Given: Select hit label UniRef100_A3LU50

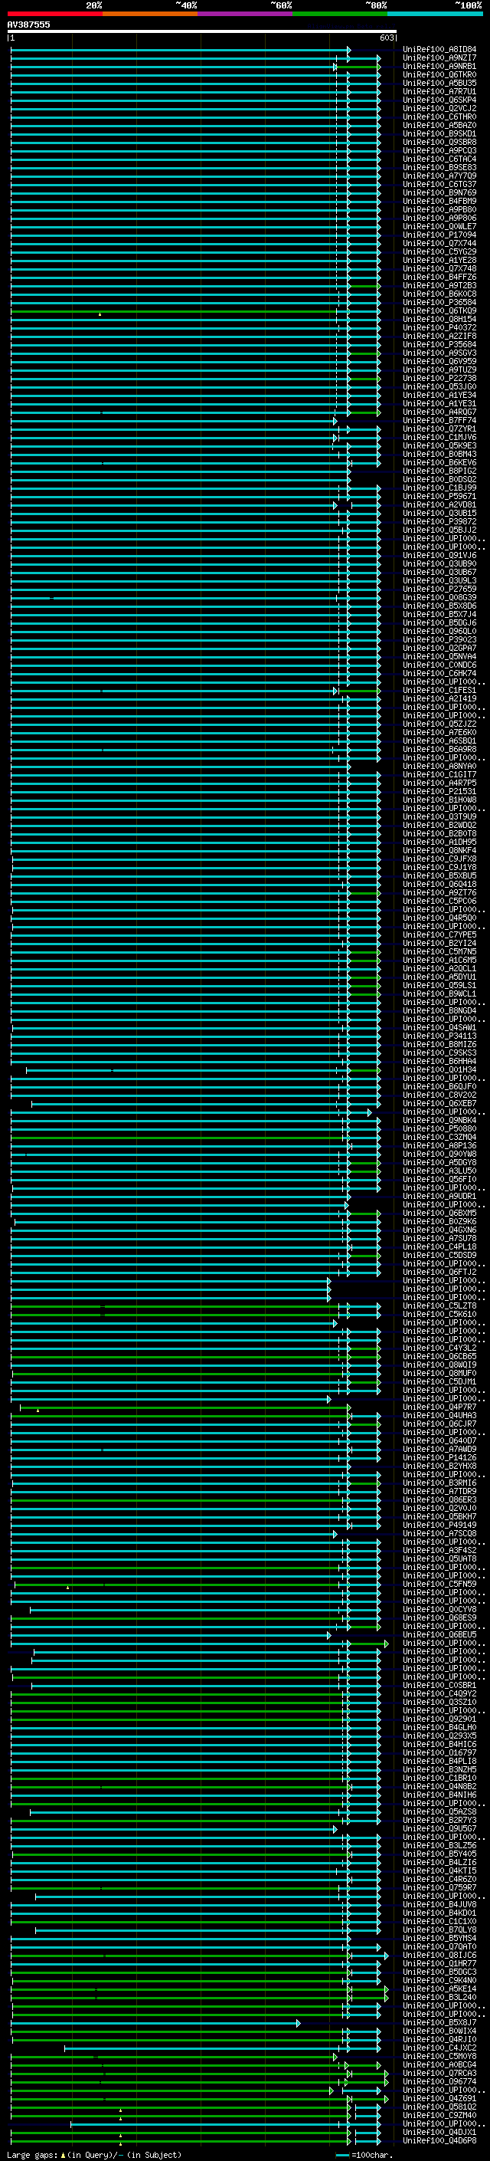Looking at the screenshot, I should click(439, 1171).
